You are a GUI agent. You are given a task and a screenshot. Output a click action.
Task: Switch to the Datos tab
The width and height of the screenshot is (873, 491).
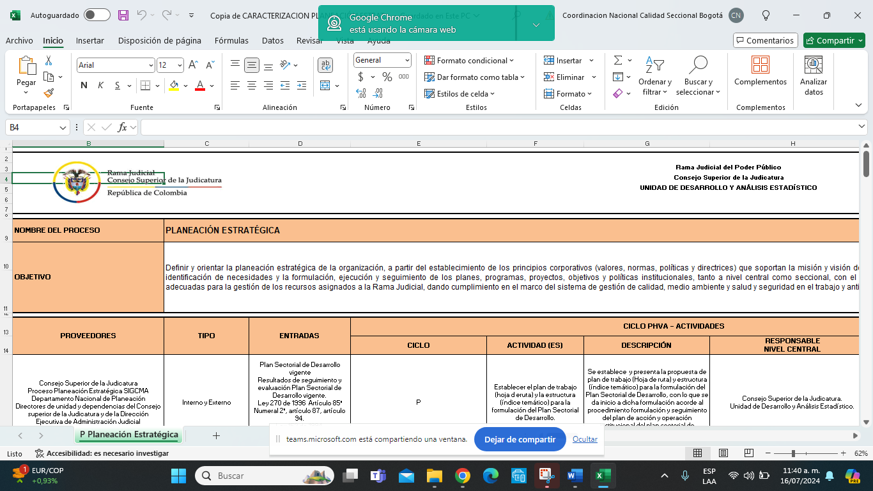point(273,40)
